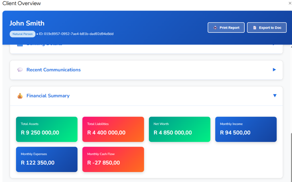This screenshot has width=292, height=182.
Task: Click the Natural Person badge
Action: (23, 34)
